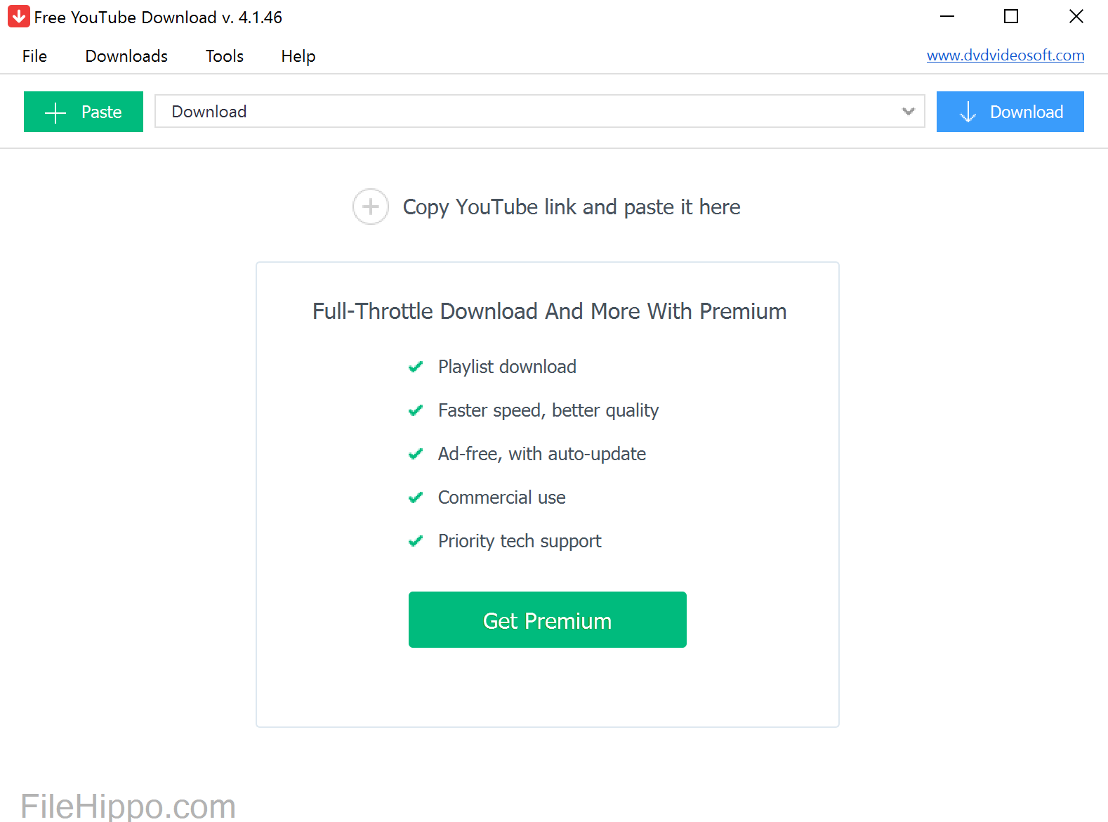Click the checkmark beside Priority tech support
This screenshot has height=822, width=1108.
click(x=416, y=541)
